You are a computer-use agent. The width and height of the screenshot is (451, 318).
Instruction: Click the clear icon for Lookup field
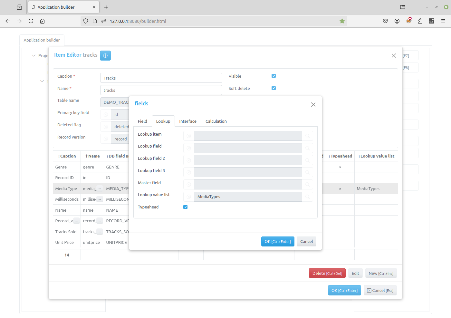[x=189, y=148]
